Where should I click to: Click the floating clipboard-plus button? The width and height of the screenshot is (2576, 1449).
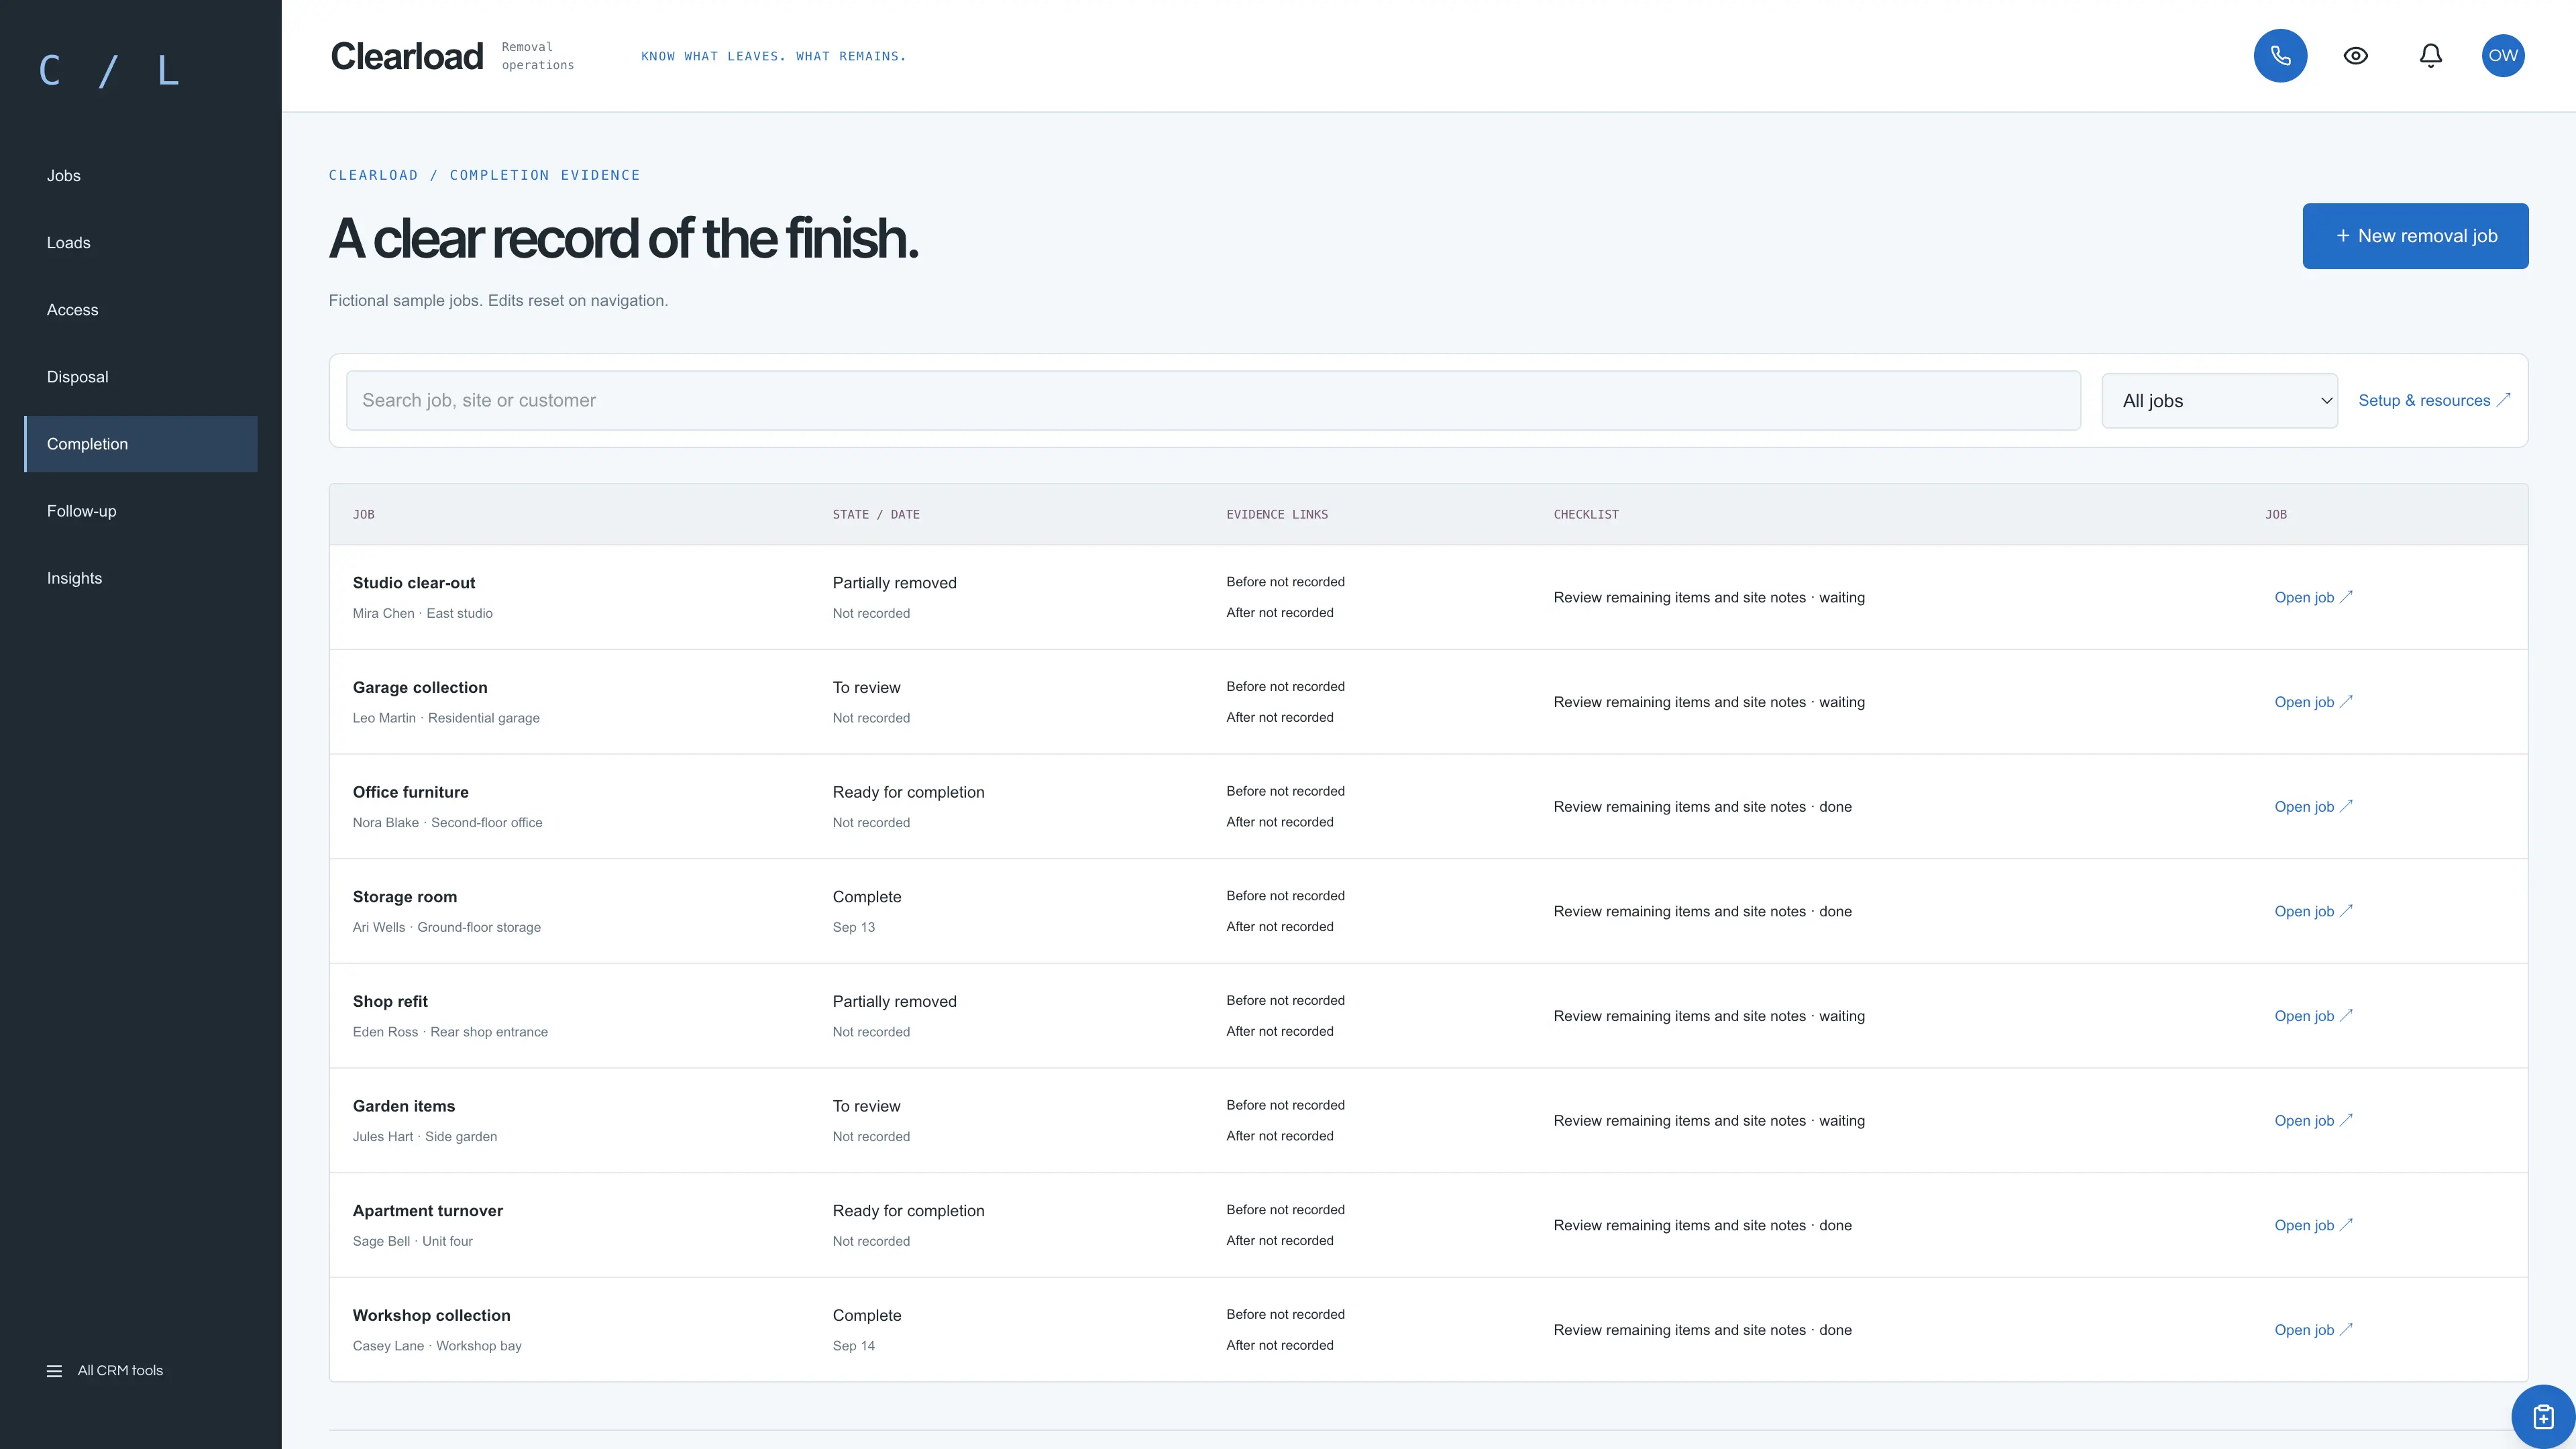point(2543,1416)
